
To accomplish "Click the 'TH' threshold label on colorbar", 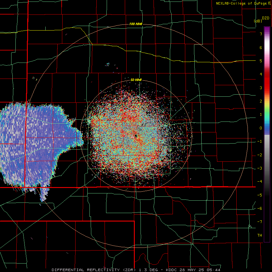I will [260, 235].
